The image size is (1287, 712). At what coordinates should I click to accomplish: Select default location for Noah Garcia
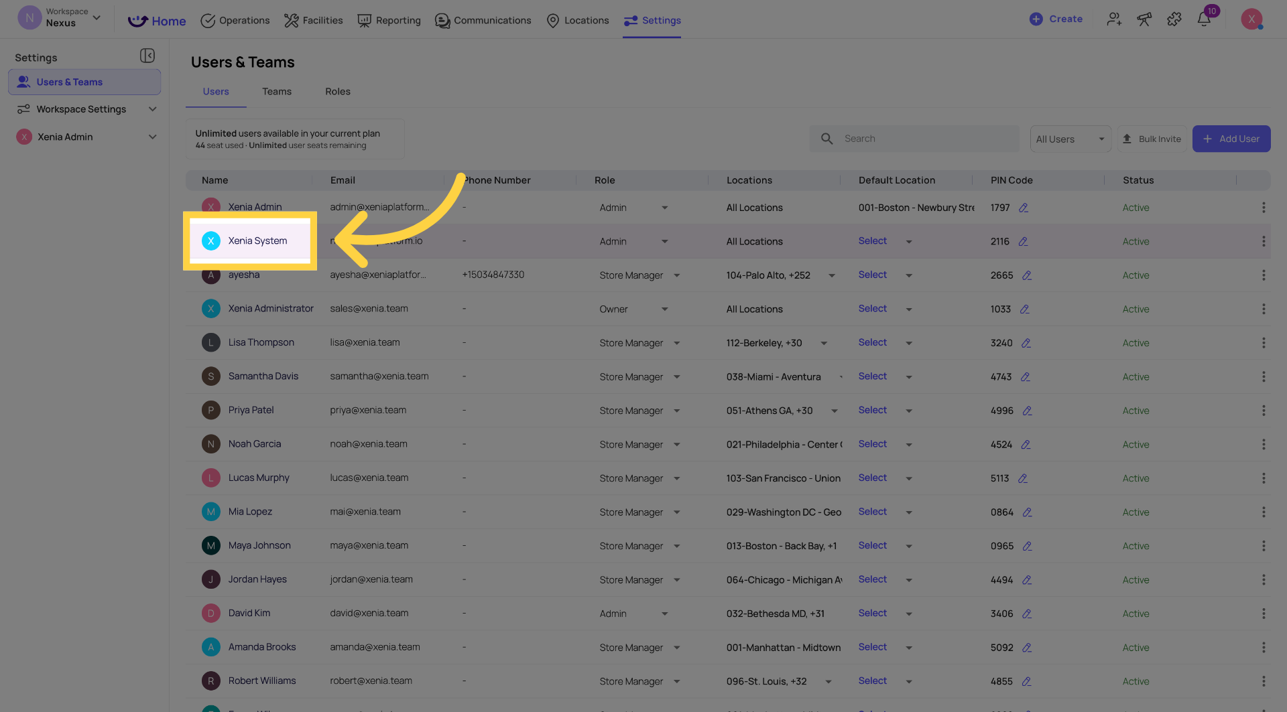click(x=872, y=443)
